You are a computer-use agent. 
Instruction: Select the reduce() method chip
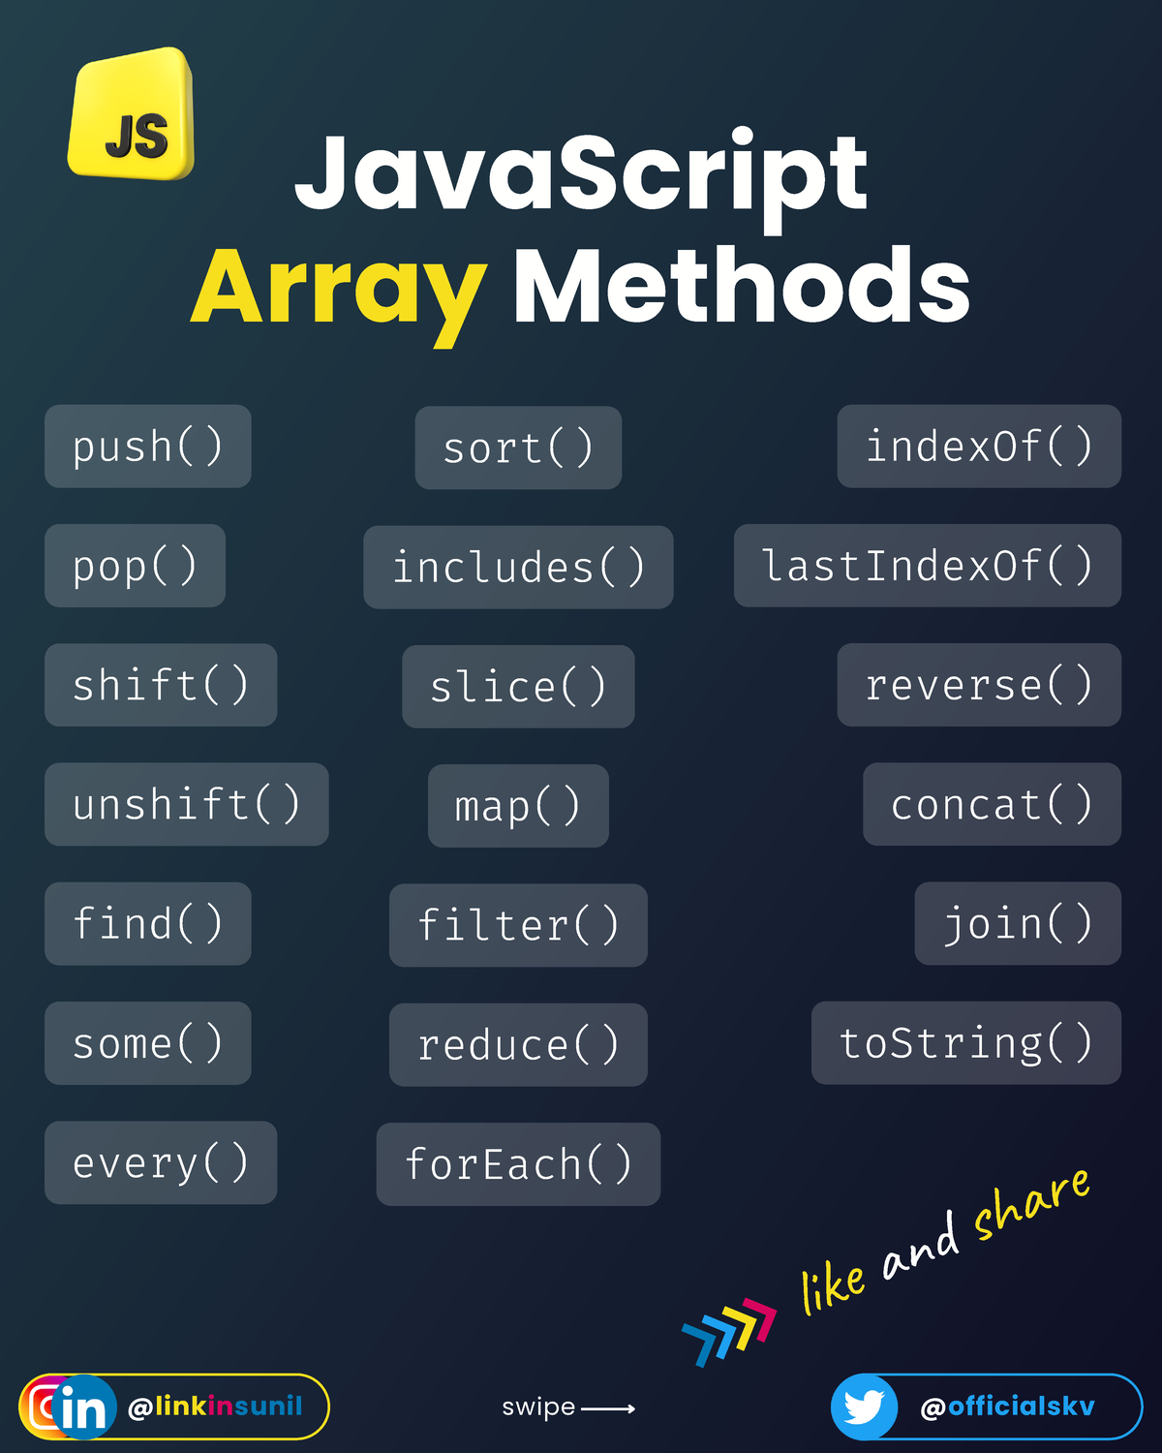pyautogui.click(x=518, y=1044)
